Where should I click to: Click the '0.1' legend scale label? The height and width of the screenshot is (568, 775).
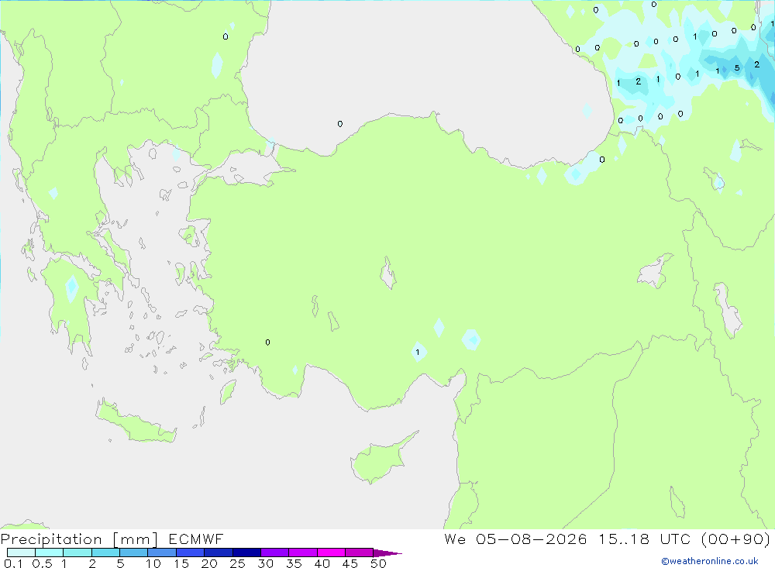[x=13, y=563]
